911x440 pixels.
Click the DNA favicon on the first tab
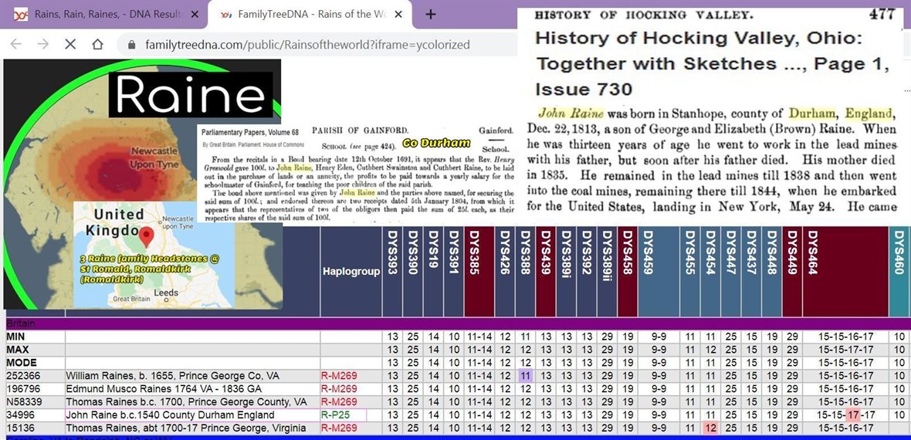click(21, 14)
